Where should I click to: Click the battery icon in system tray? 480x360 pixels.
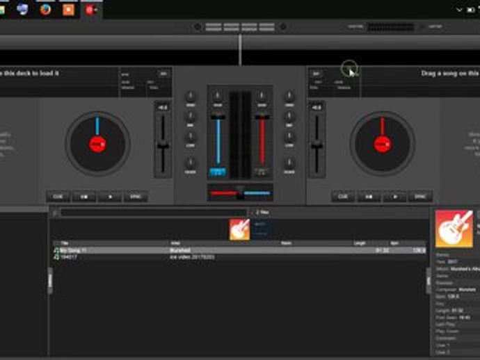tap(470, 10)
